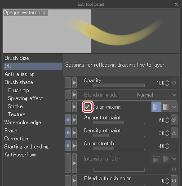
Task: Adjust the Amount of paint slider
Action: click(119, 123)
